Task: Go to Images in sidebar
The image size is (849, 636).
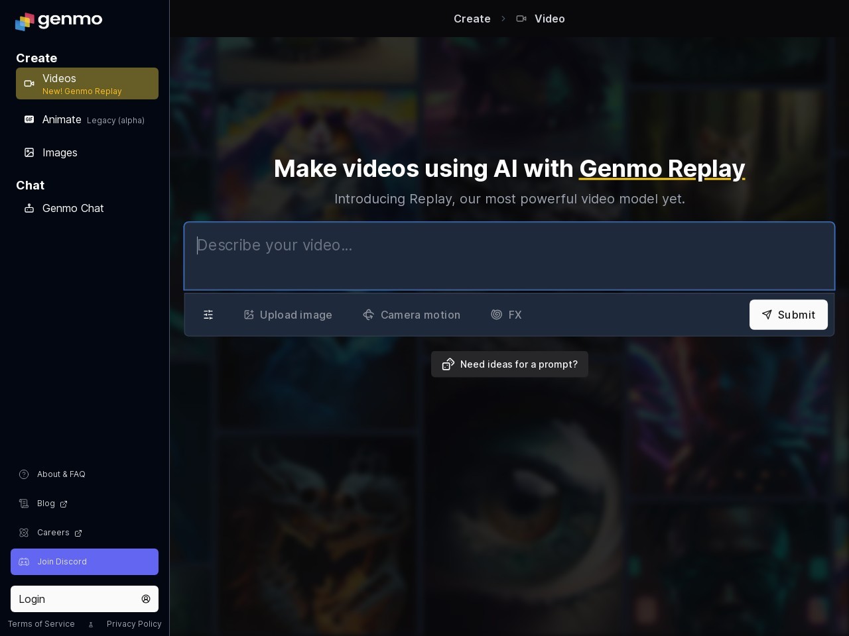Action: (60, 152)
